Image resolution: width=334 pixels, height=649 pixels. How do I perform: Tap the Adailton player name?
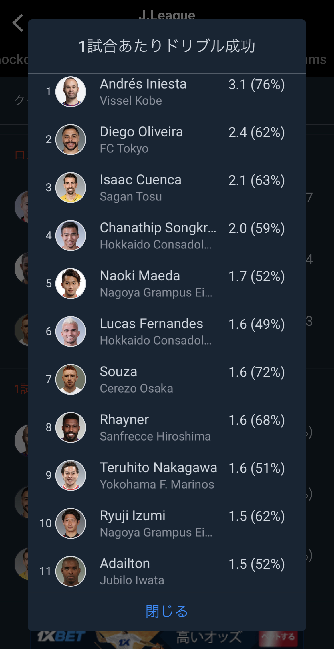click(125, 564)
